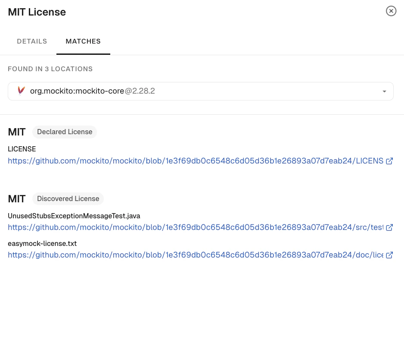Click external link icon for doc/license URL
Viewport: 404px width, 346px height.
[x=389, y=255]
